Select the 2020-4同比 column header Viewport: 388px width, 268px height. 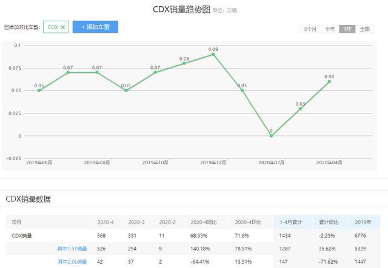tap(204, 222)
